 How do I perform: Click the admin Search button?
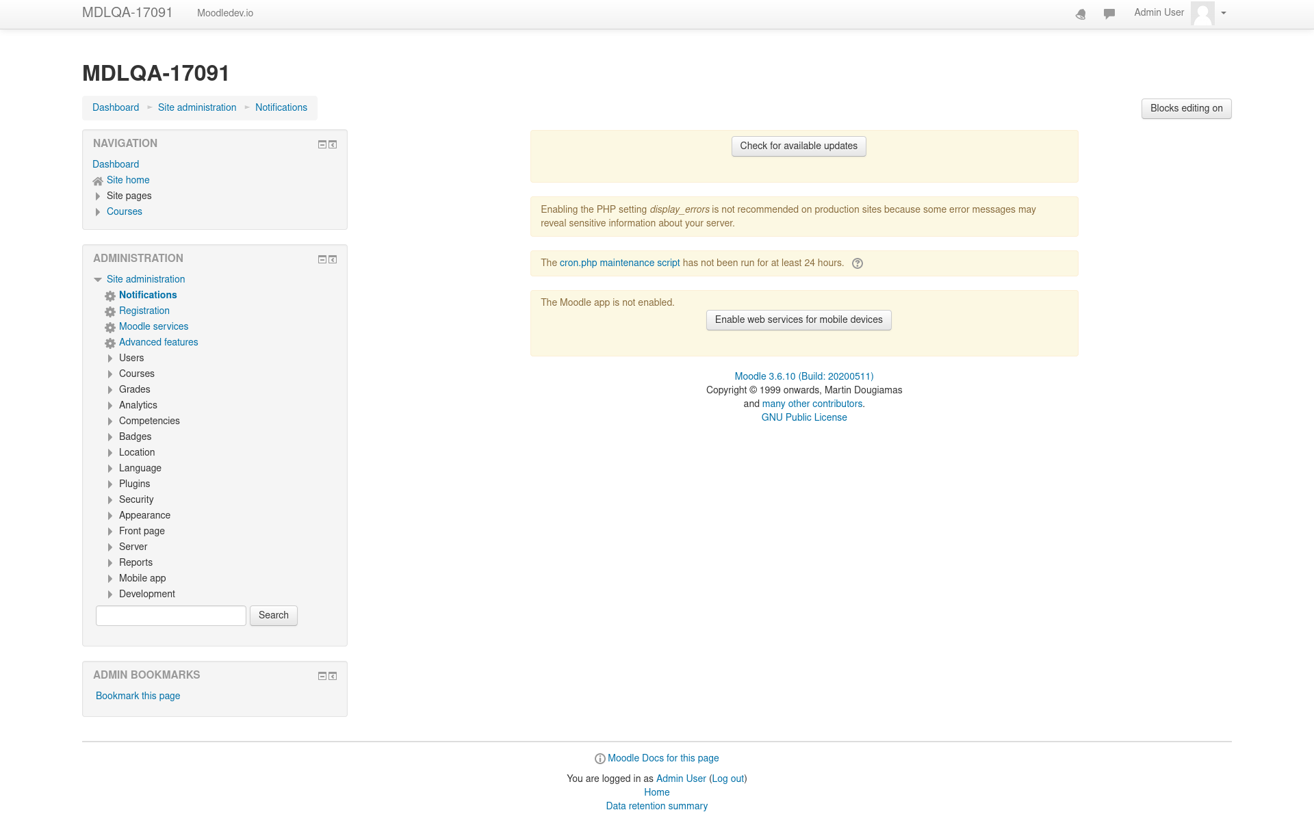(x=274, y=615)
